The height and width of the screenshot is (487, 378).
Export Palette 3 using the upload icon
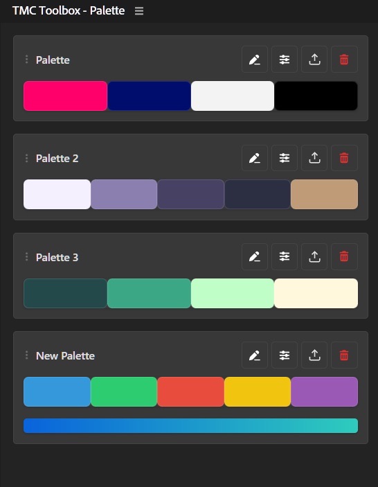coord(314,256)
